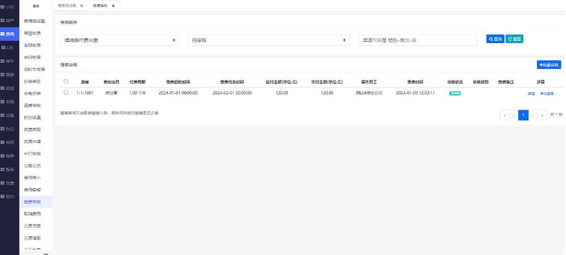Expand the 请选择付费对象 dropdown
The width and height of the screenshot is (566, 255).
[x=120, y=40]
